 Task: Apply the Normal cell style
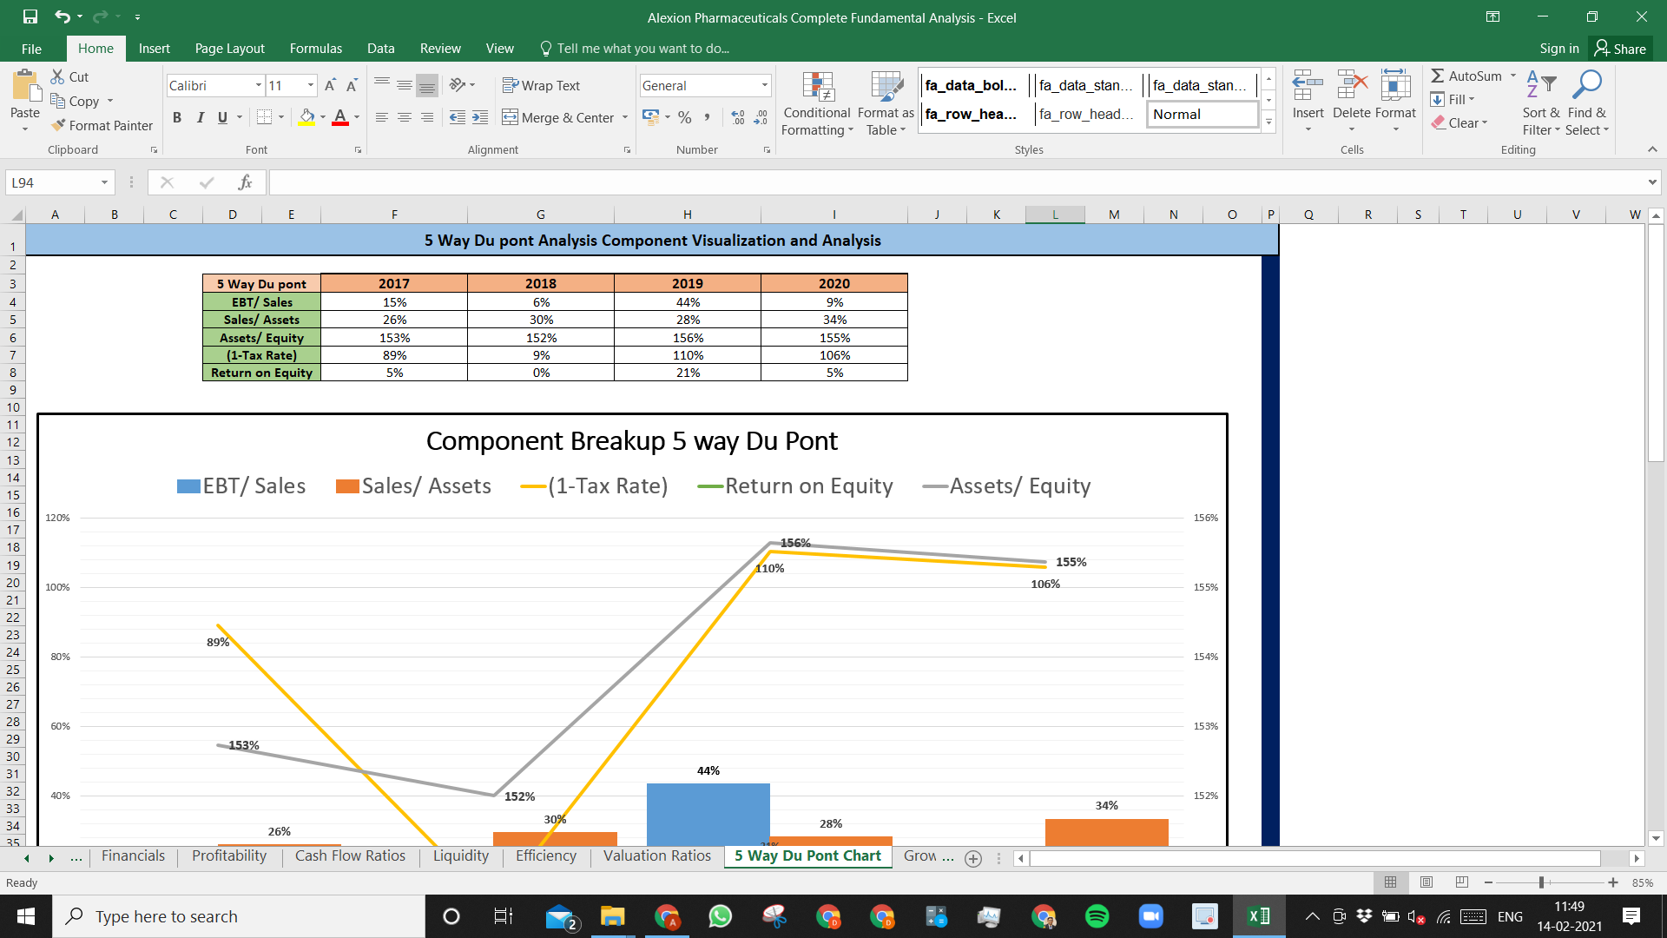[x=1202, y=114]
